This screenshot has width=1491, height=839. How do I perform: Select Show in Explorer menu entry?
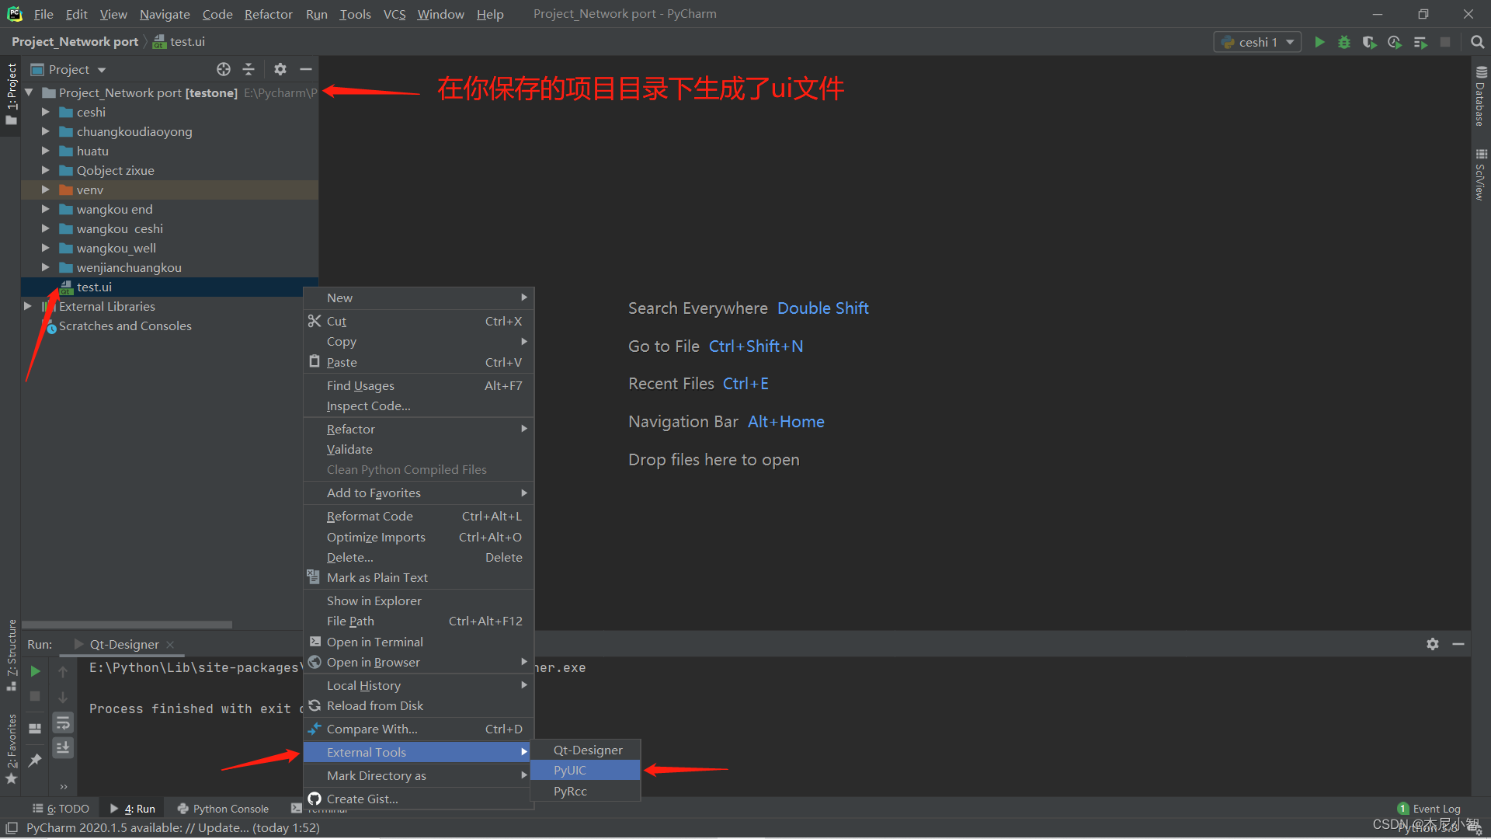(418, 601)
